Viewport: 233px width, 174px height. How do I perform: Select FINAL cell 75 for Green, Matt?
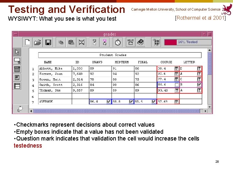pyautogui.click(x=145, y=80)
